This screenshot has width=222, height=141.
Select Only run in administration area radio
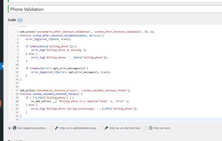pyautogui.click(x=51, y=128)
